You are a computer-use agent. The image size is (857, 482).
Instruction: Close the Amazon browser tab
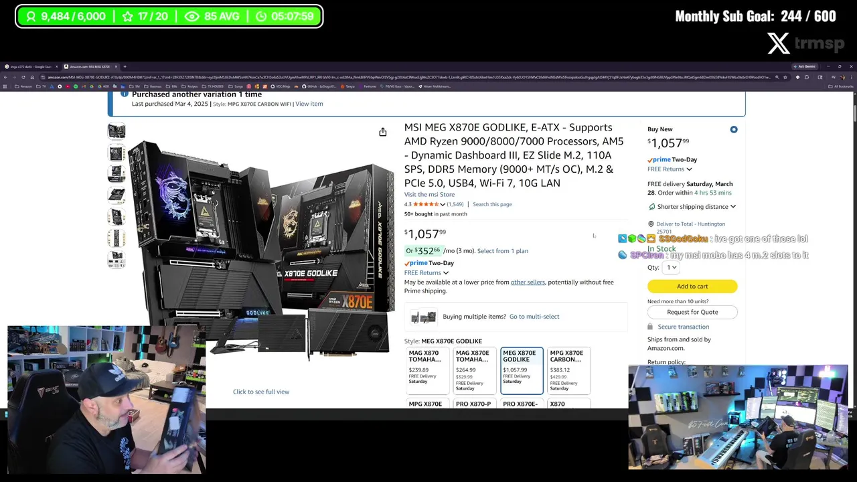pos(116,66)
